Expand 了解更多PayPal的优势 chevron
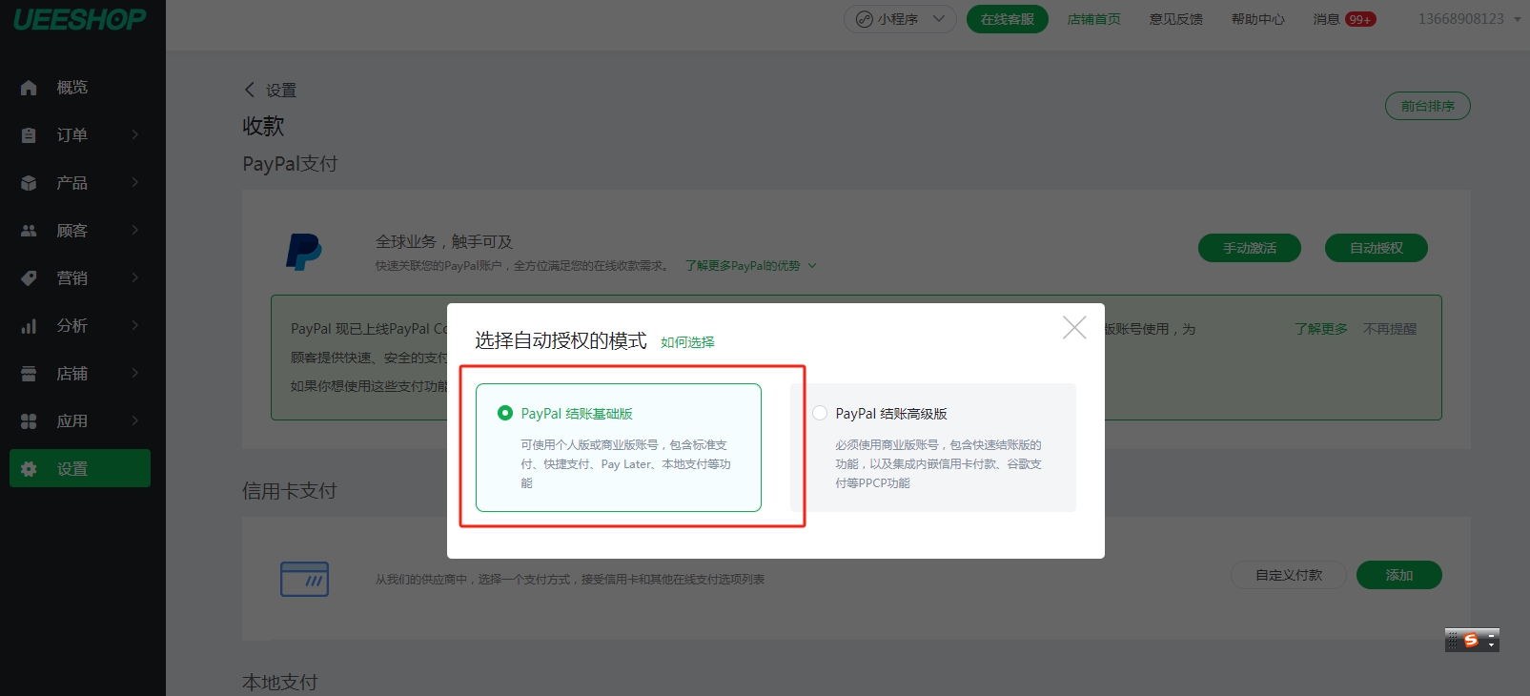The width and height of the screenshot is (1530, 696). (x=812, y=266)
